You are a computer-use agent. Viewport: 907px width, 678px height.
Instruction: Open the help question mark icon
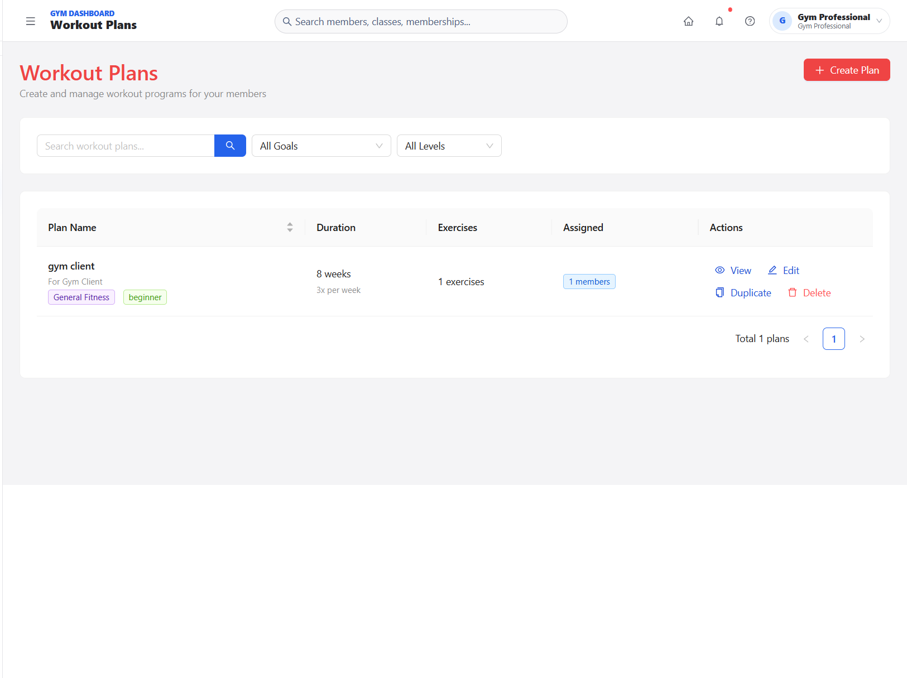pos(750,21)
